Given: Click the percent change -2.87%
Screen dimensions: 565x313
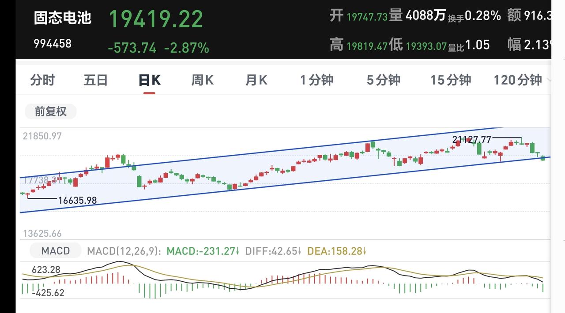Looking at the screenshot, I should pos(187,48).
